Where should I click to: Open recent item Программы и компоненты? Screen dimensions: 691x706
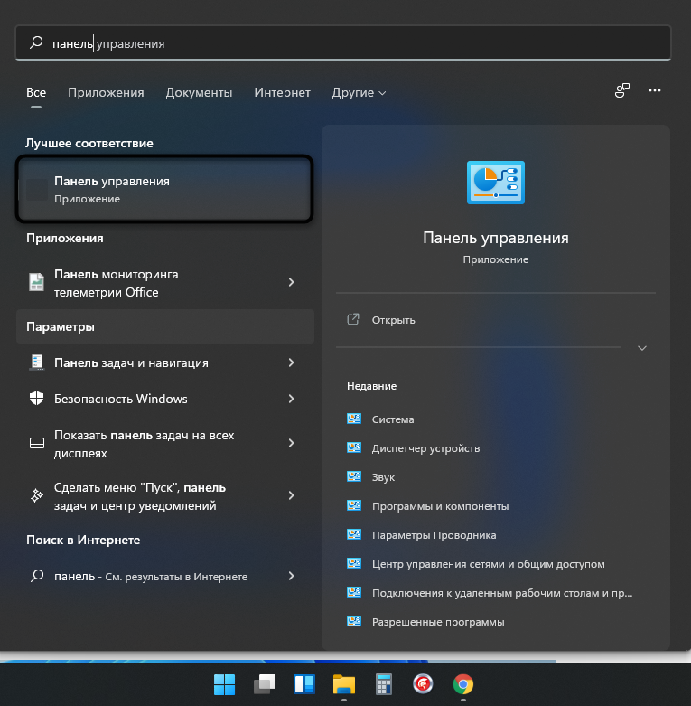(440, 506)
